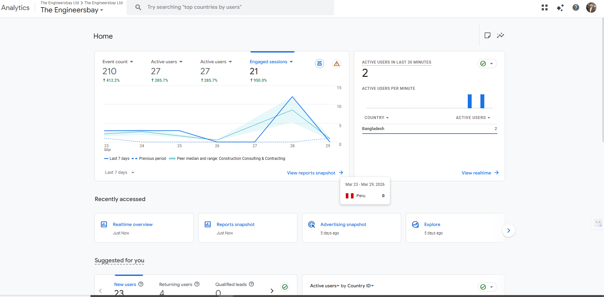The height and width of the screenshot is (297, 604).
Task: Click the insights sparkline icon
Action: (x=501, y=35)
